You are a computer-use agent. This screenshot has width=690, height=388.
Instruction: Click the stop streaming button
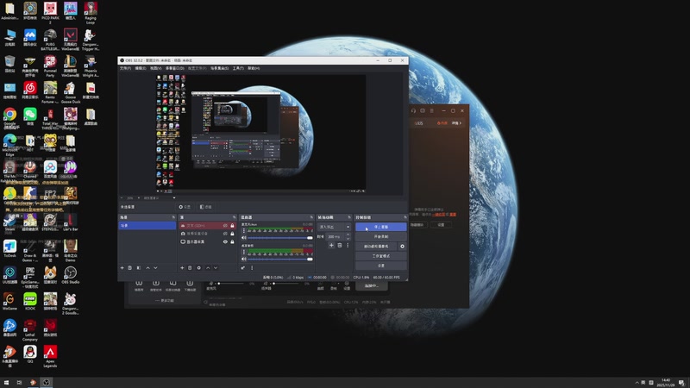pyautogui.click(x=381, y=227)
